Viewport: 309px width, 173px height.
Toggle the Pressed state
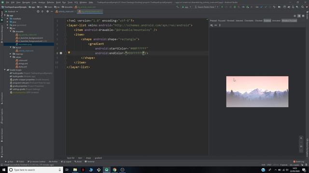click(x=213, y=21)
